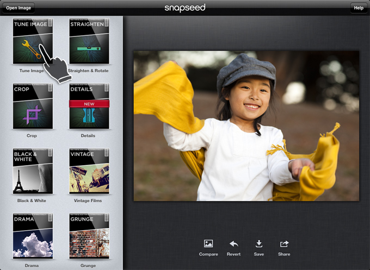Click the red NEW banner on Details
Viewport: 370px width, 270px height.
89,103
